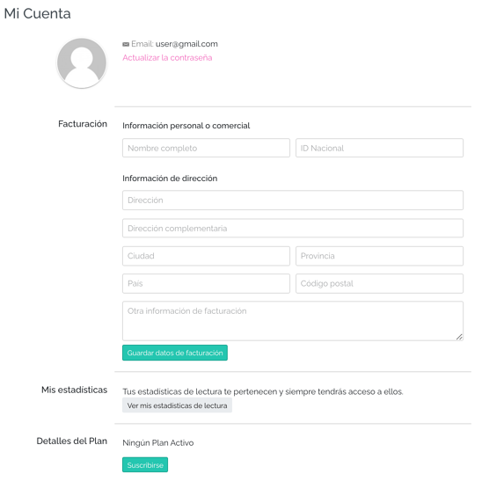Image resolution: width=482 pixels, height=496 pixels.
Task: Click into the Dirección field
Action: click(293, 200)
